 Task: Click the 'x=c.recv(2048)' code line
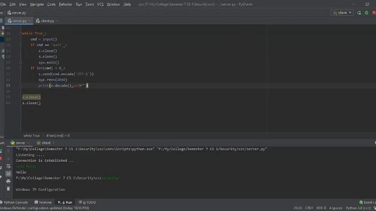click(53, 80)
